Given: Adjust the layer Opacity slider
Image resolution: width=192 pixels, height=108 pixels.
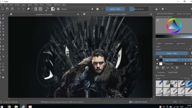Looking at the screenshot, I should click(172, 53).
